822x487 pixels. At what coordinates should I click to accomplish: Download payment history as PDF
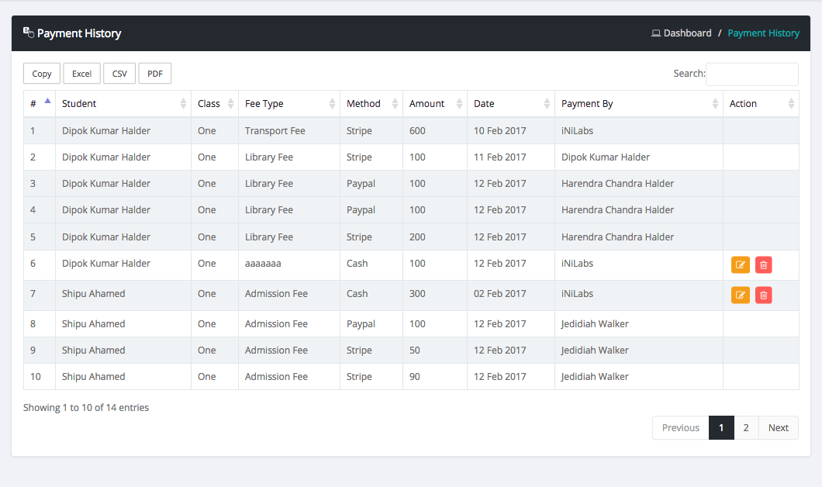pyautogui.click(x=154, y=74)
